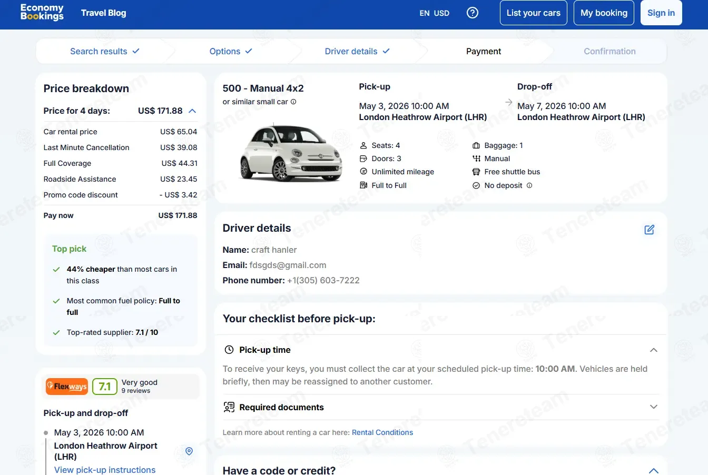Go back to Search results step
Screen dimensions: 708x475
coord(105,51)
